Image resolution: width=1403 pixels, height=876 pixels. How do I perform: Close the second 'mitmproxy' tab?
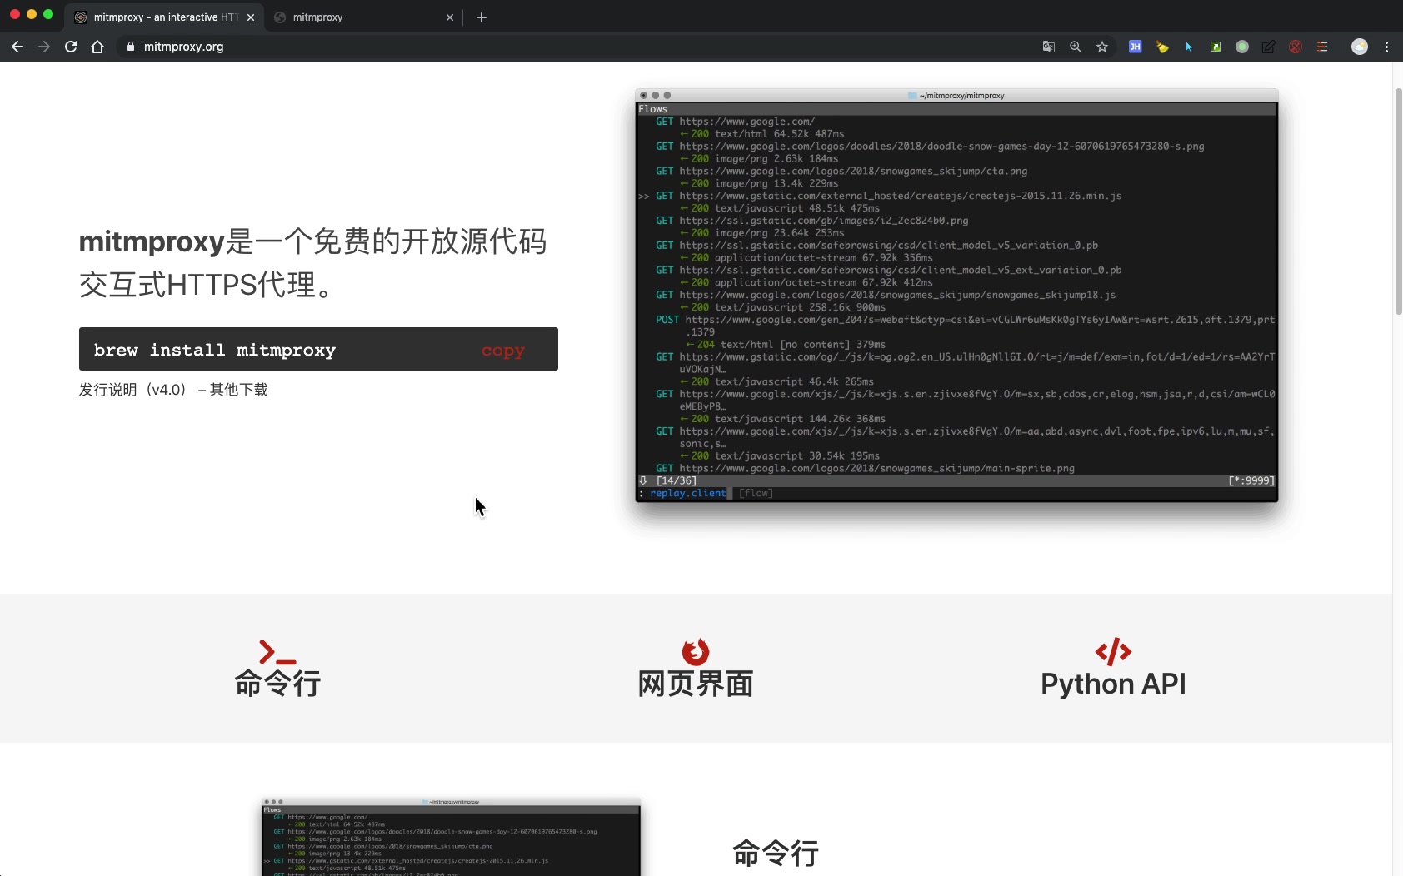pos(450,17)
